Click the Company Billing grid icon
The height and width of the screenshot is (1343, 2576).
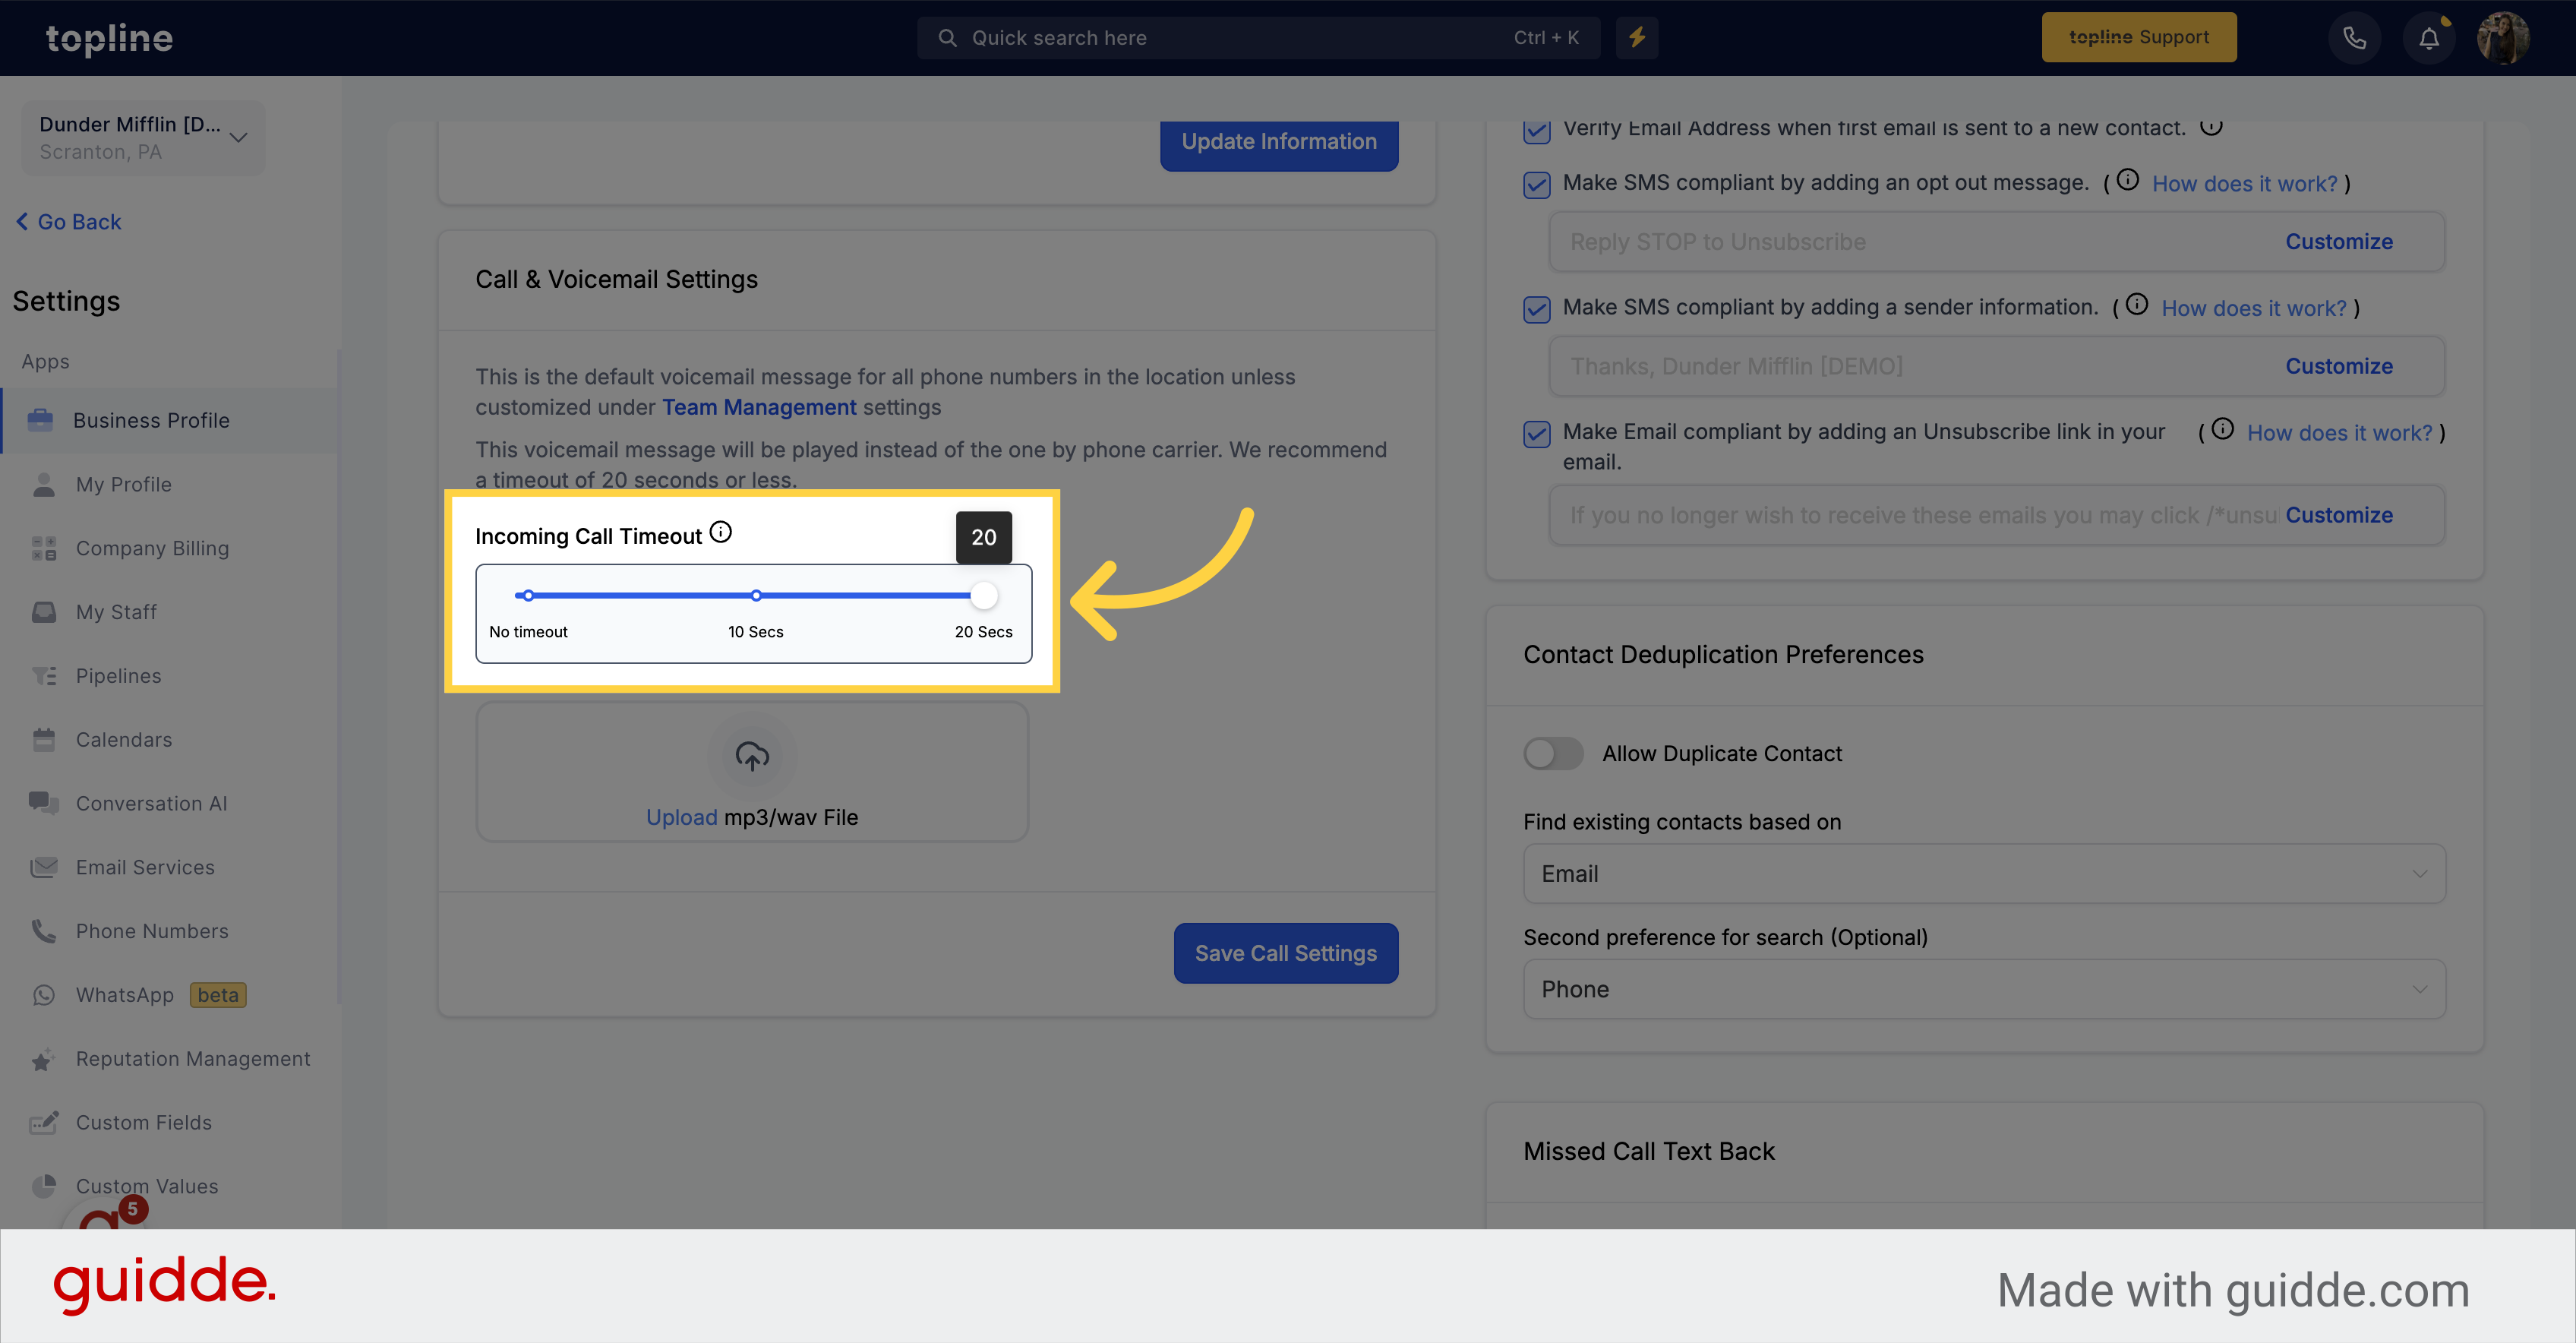[x=44, y=548]
